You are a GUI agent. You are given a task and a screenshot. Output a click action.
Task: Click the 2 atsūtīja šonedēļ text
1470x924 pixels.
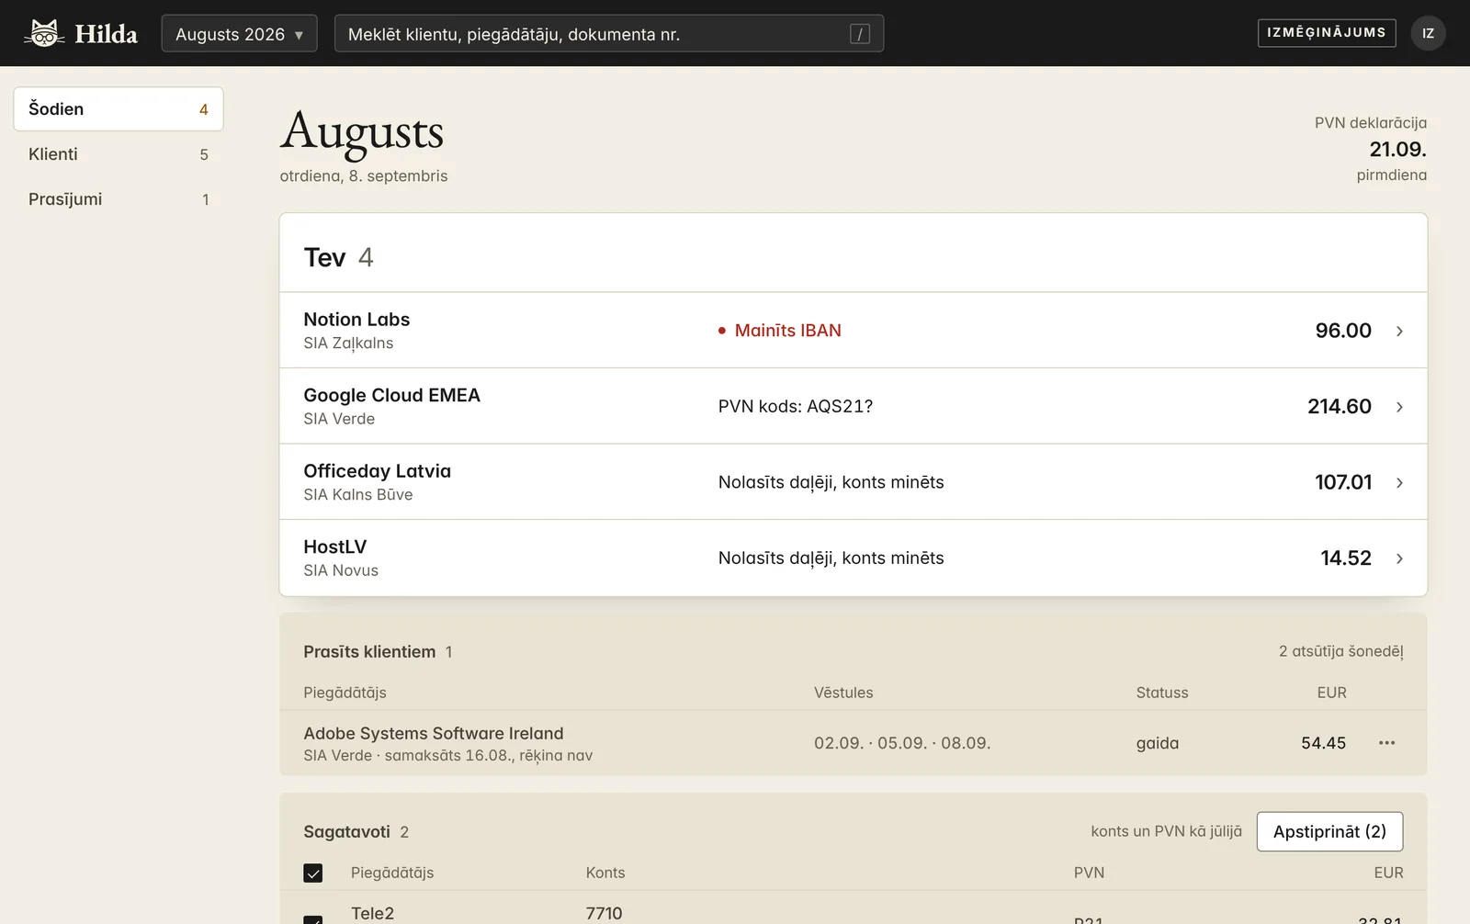1340,651
